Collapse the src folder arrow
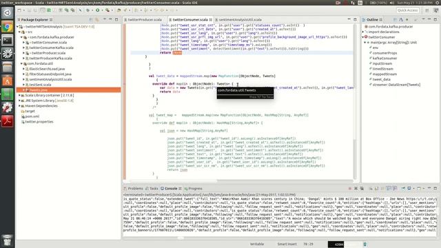Screen dimensions: 441x248 pyautogui.click(x=19, y=32)
